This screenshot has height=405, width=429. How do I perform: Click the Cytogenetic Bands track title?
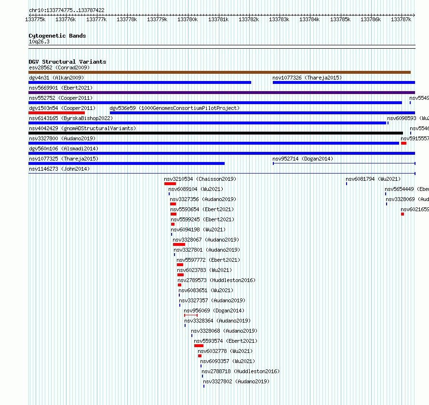click(57, 36)
